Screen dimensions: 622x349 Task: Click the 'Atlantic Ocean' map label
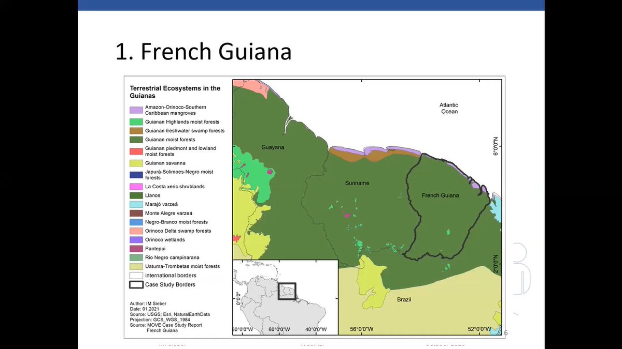449,108
